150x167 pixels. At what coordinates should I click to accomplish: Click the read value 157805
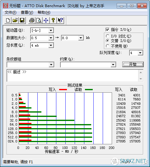[135, 141]
